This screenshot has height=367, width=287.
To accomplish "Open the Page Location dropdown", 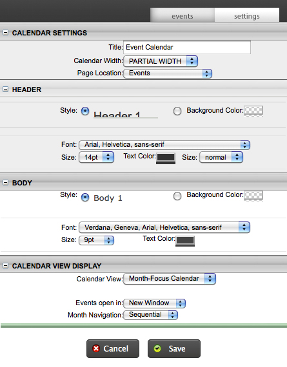I will click(x=168, y=73).
